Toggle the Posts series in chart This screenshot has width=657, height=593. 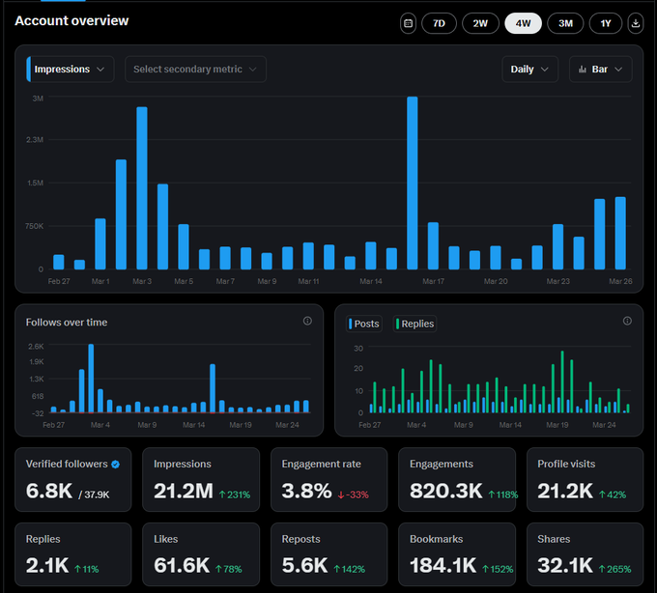click(x=364, y=324)
